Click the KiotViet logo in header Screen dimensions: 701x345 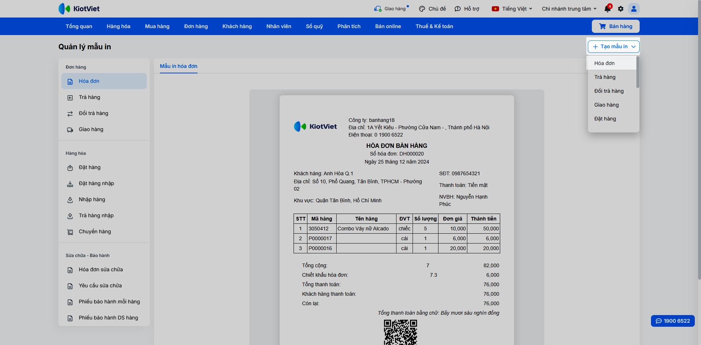[79, 9]
